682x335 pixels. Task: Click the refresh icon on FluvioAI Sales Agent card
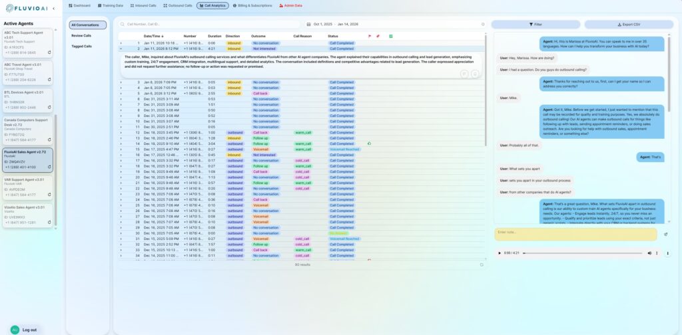(49, 167)
